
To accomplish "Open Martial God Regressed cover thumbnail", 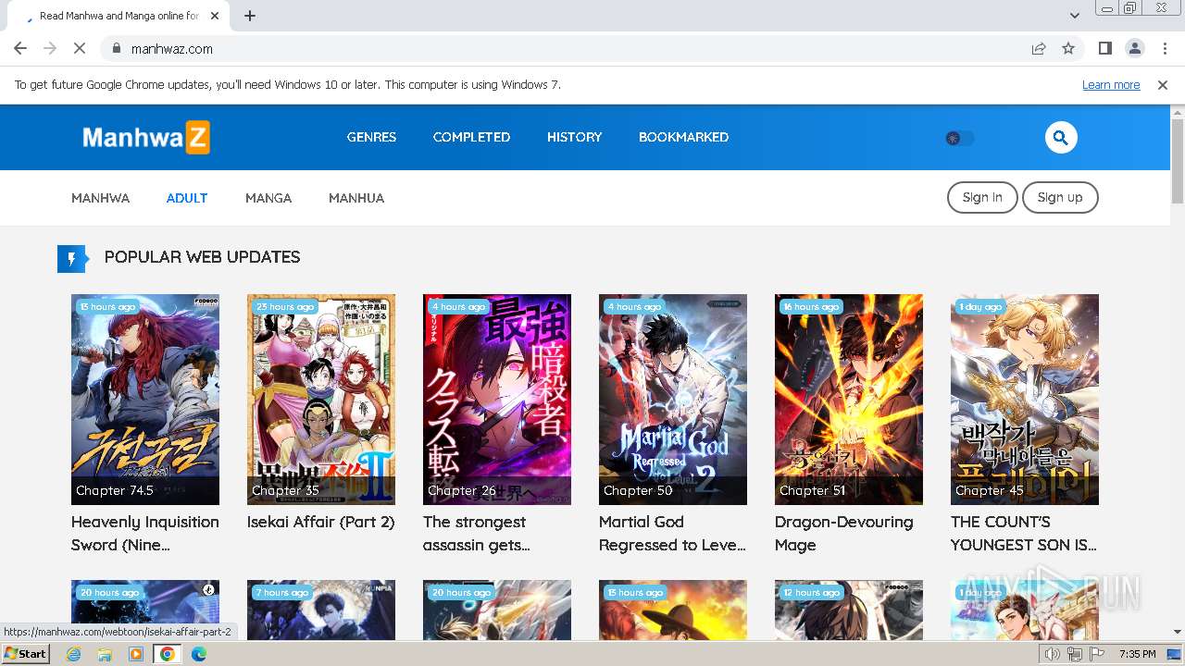I will coord(673,400).
